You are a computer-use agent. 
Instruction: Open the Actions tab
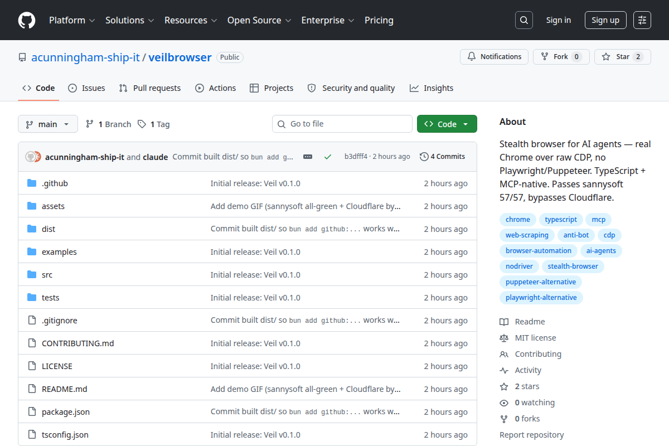tap(215, 88)
